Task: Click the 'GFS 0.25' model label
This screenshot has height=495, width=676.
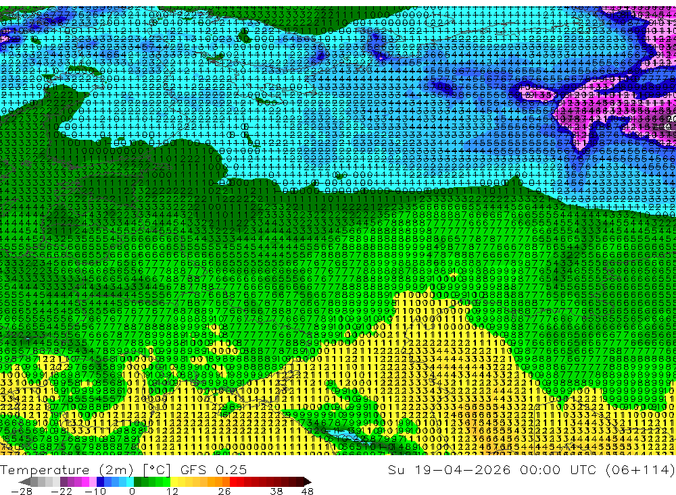Action: tap(214, 469)
